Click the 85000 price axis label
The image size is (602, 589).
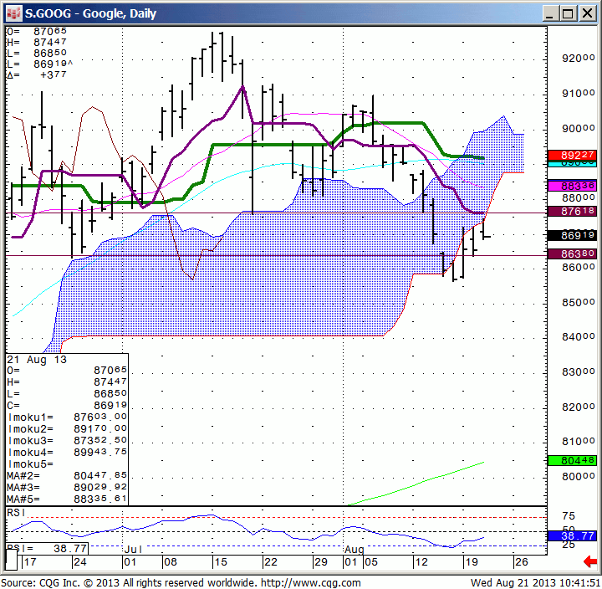click(579, 302)
